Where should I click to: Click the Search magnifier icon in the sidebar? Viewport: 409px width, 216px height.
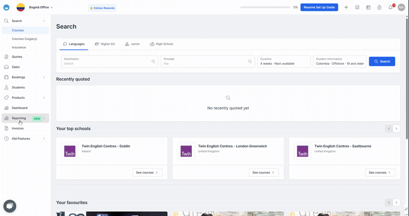click(6, 21)
